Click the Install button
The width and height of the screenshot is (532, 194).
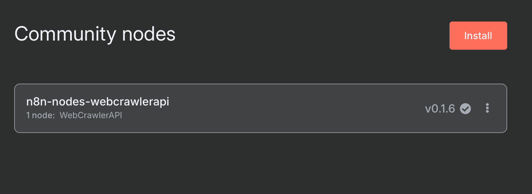tap(478, 36)
